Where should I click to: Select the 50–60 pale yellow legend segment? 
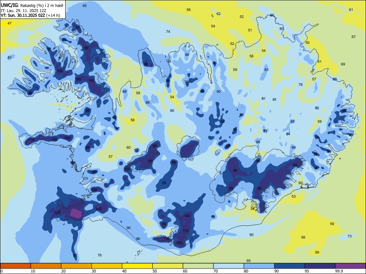click(x=168, y=266)
